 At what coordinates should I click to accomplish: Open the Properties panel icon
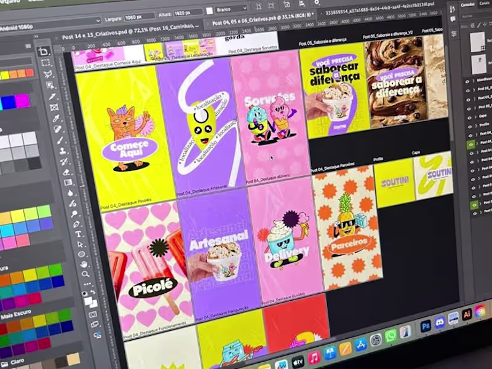tap(454, 34)
